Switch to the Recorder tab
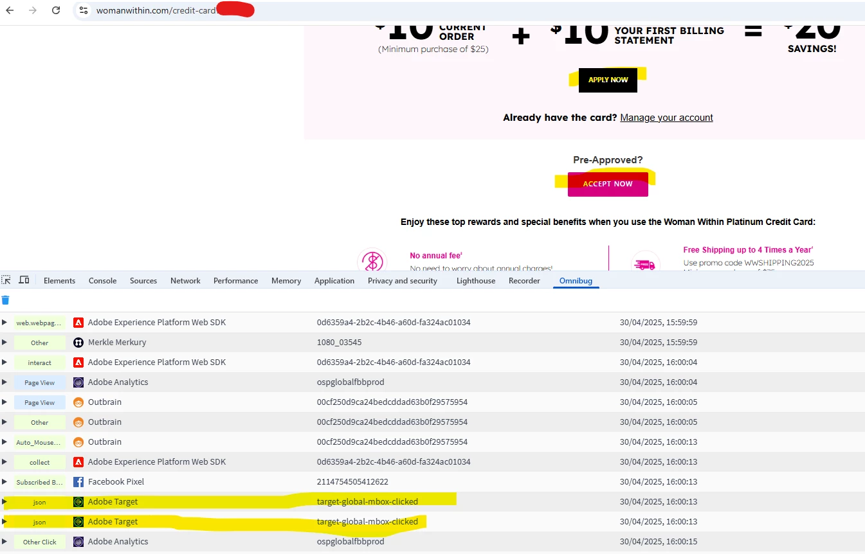Image resolution: width=865 pixels, height=554 pixels. coord(524,281)
